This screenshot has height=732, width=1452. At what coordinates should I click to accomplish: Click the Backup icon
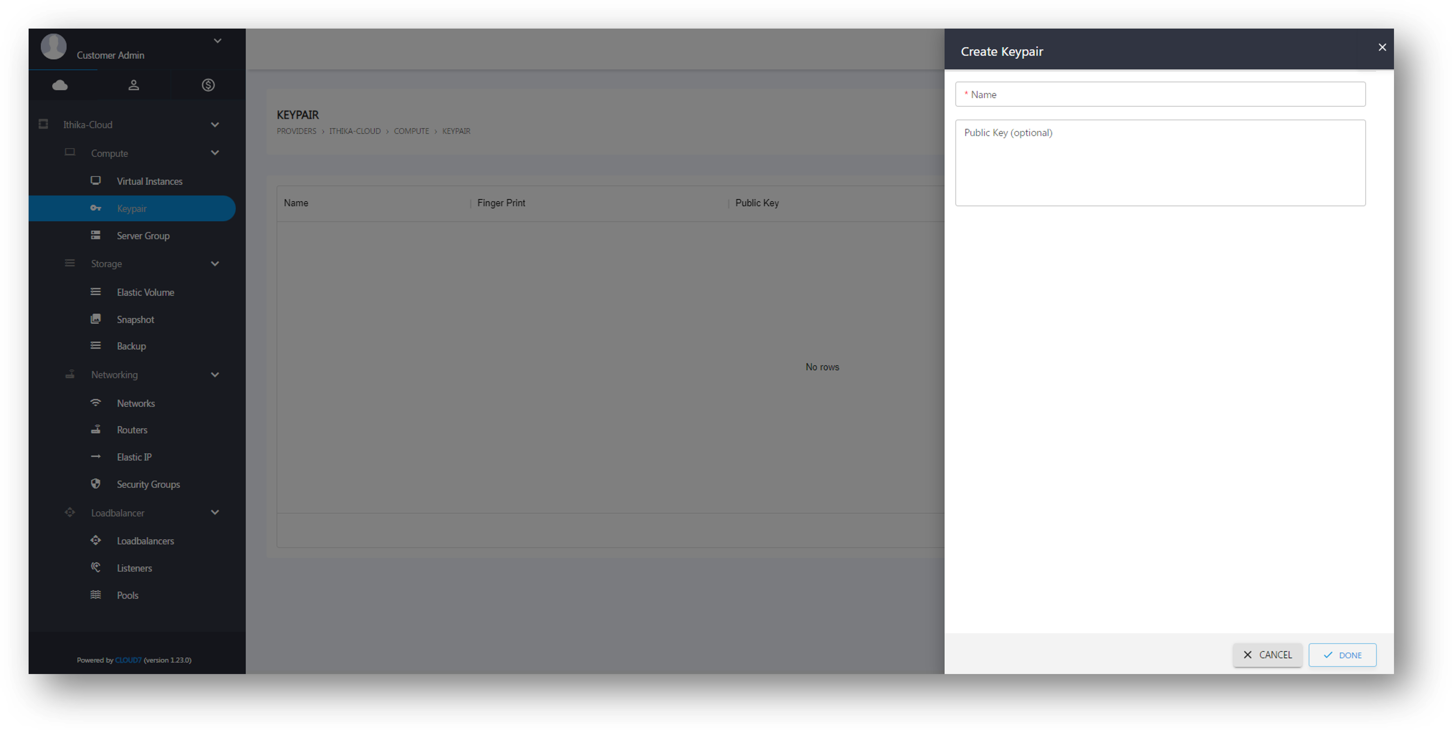click(x=96, y=346)
